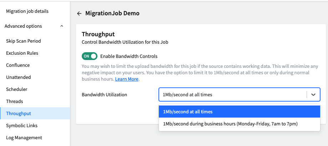Go back using the left arrow icon
The width and height of the screenshot is (328, 146).
(79, 13)
